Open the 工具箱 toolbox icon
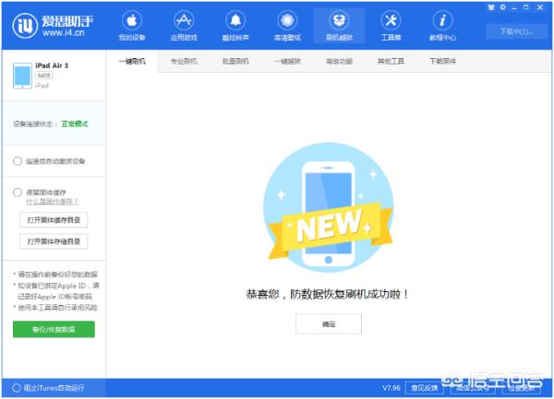This screenshot has width=554, height=399. click(x=391, y=20)
